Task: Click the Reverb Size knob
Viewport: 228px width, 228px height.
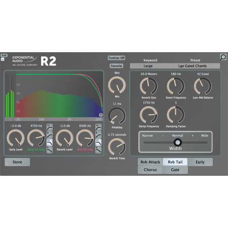Action: pyautogui.click(x=148, y=86)
